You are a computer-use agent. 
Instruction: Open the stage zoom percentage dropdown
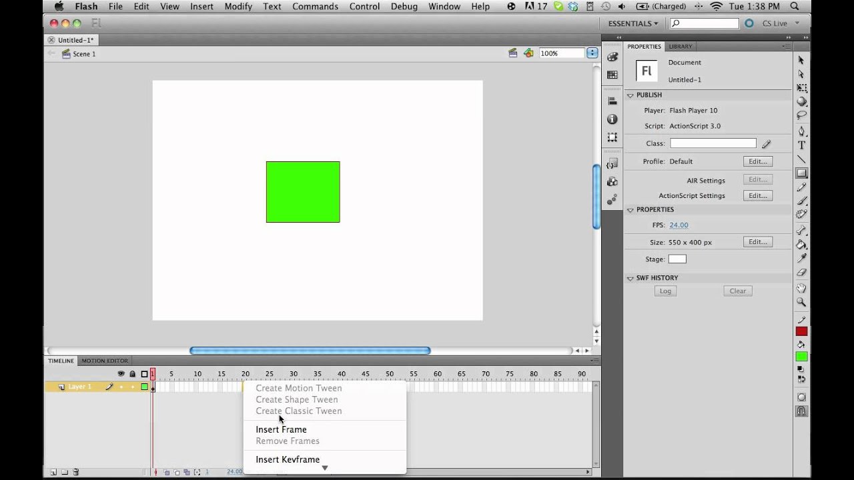click(592, 53)
